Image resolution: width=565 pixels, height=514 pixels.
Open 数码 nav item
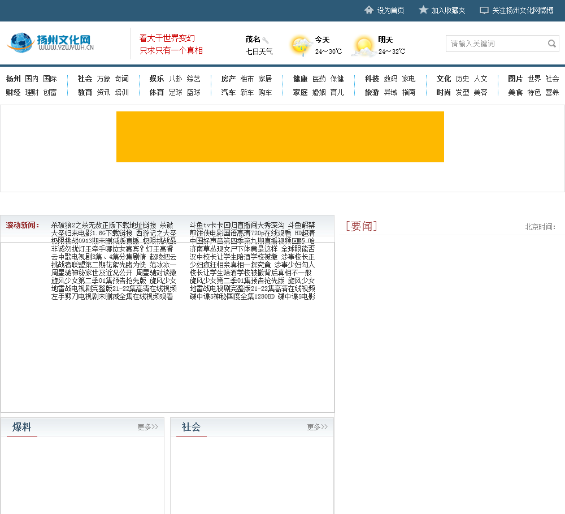coord(390,79)
